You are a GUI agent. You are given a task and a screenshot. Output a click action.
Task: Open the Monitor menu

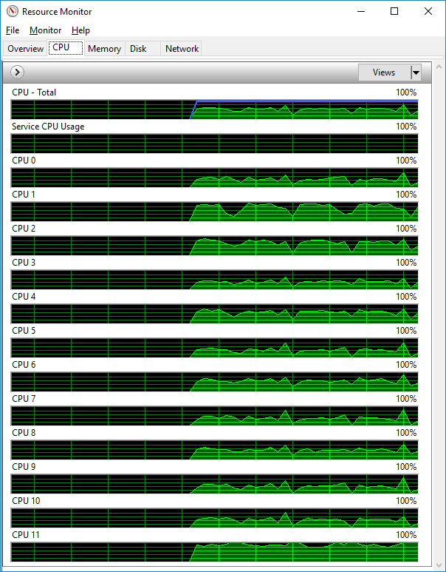pyautogui.click(x=46, y=30)
